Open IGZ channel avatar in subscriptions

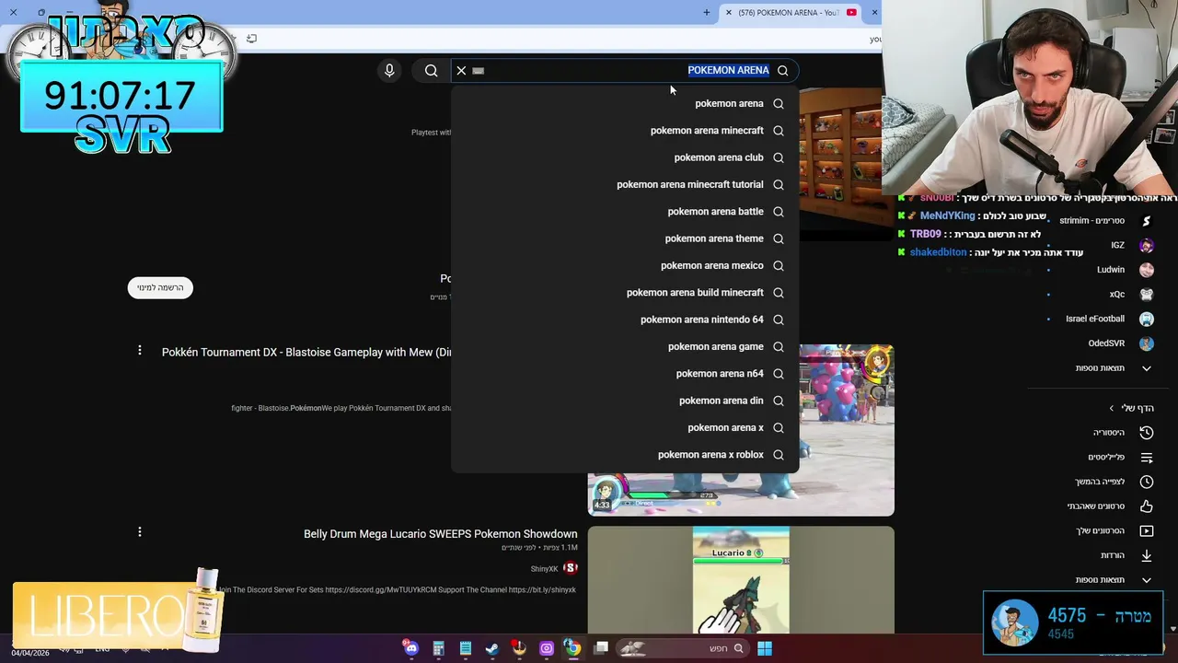(x=1147, y=246)
